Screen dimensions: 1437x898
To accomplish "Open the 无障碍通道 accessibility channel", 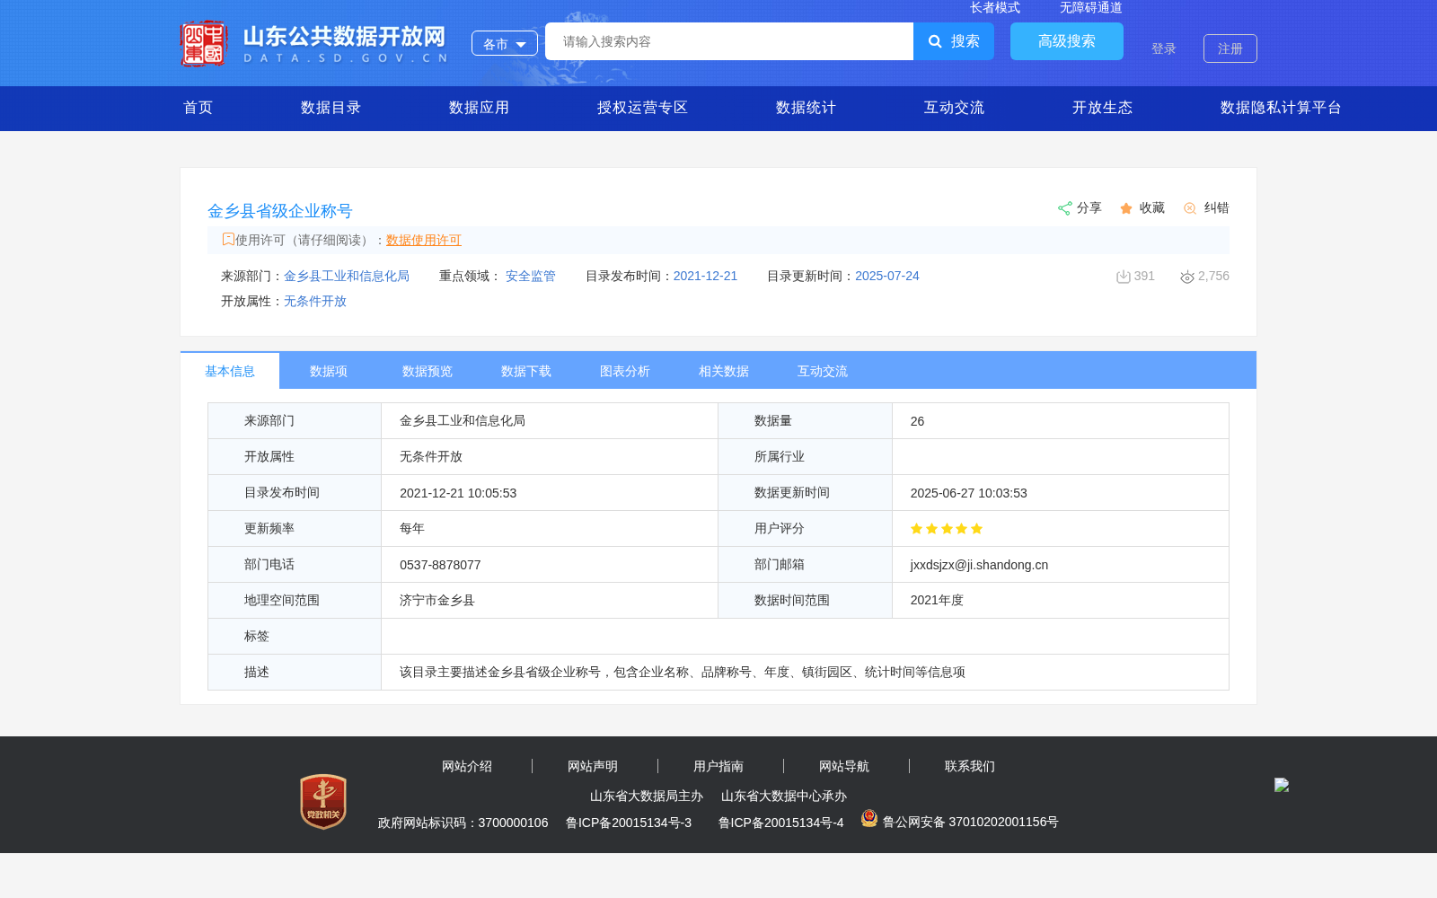I will click(x=1091, y=7).
